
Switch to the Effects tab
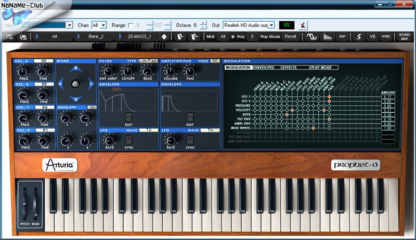coord(295,68)
